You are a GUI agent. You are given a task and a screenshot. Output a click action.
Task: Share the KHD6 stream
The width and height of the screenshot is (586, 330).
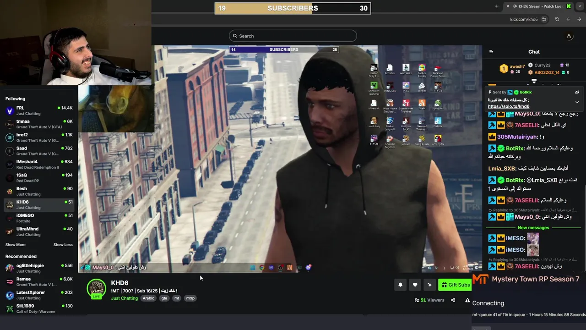pyautogui.click(x=453, y=300)
